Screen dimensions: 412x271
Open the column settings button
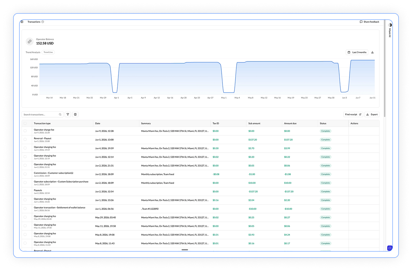[75, 114]
